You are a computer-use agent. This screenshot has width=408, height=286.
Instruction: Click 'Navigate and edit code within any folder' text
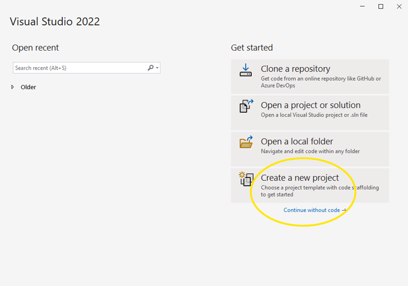(x=310, y=152)
